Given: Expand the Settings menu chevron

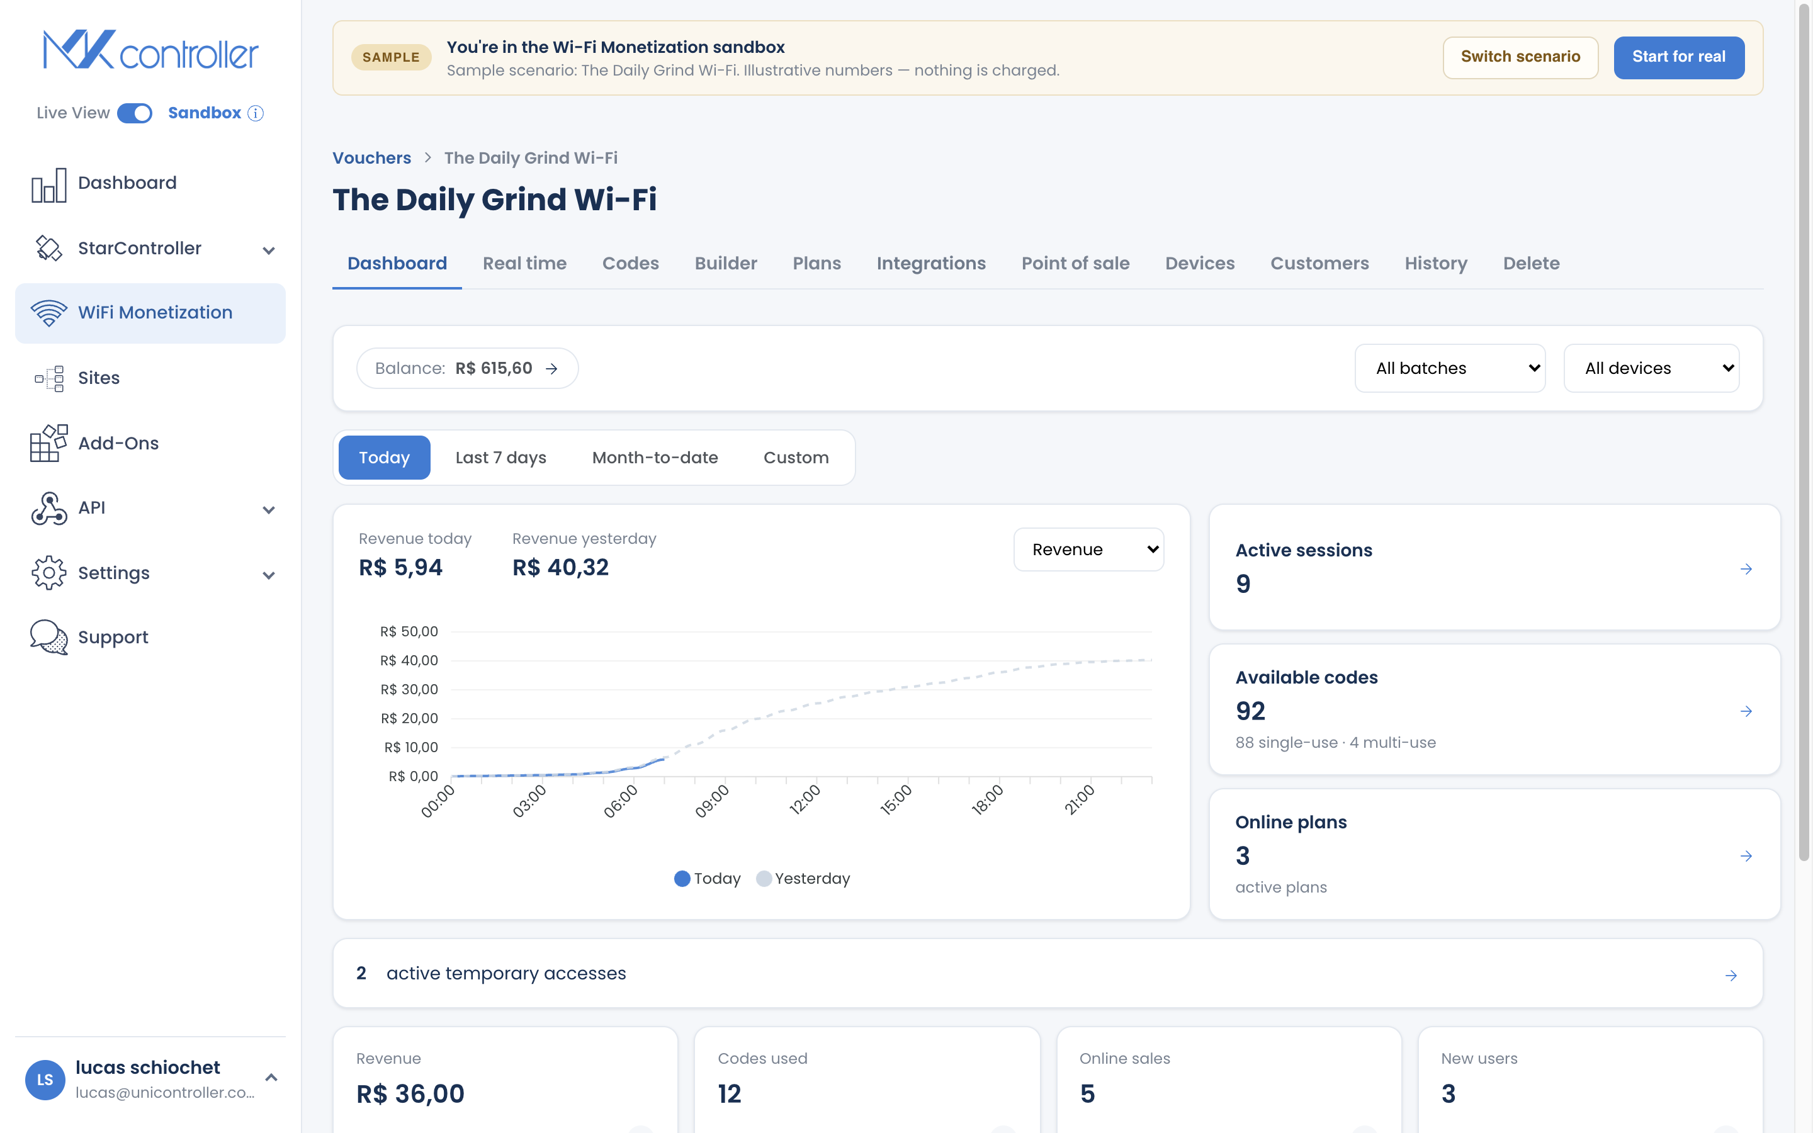Looking at the screenshot, I should [269, 575].
